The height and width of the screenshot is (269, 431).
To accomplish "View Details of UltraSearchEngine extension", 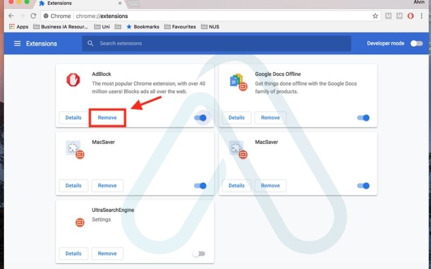I will [x=73, y=253].
